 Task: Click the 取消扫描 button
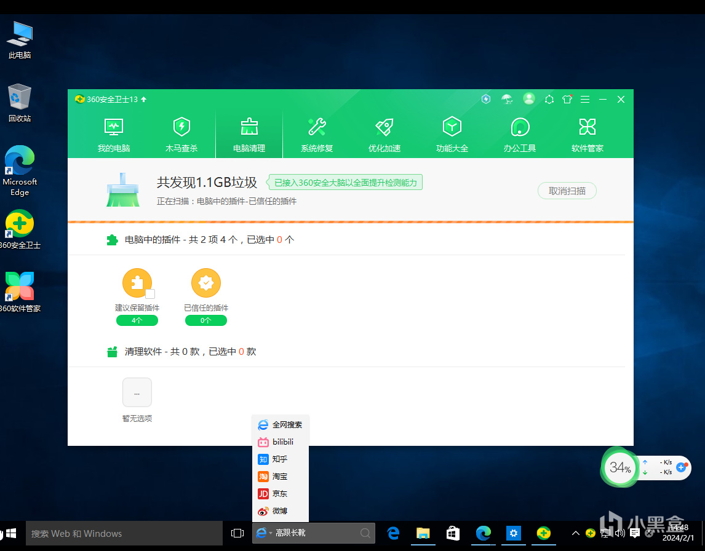click(x=567, y=191)
